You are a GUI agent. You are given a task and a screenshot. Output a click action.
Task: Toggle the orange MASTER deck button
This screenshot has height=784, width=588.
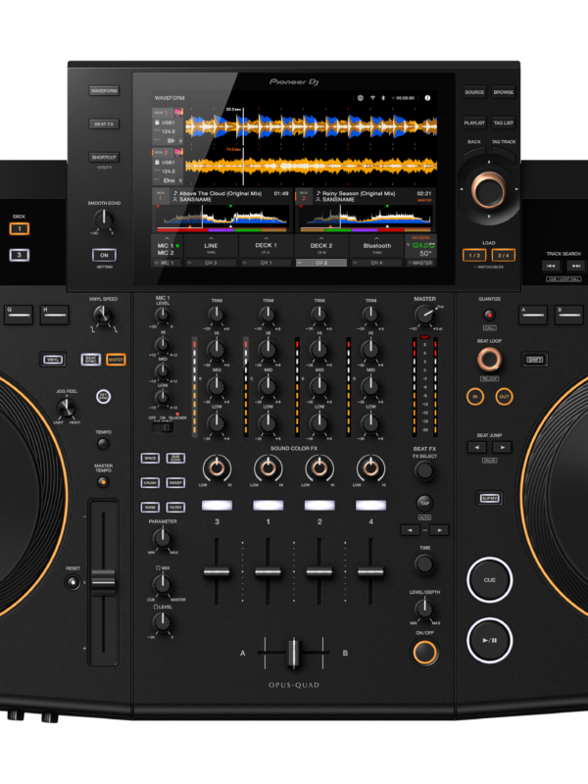pos(116,360)
